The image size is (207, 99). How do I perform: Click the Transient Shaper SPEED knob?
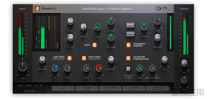coord(144,27)
